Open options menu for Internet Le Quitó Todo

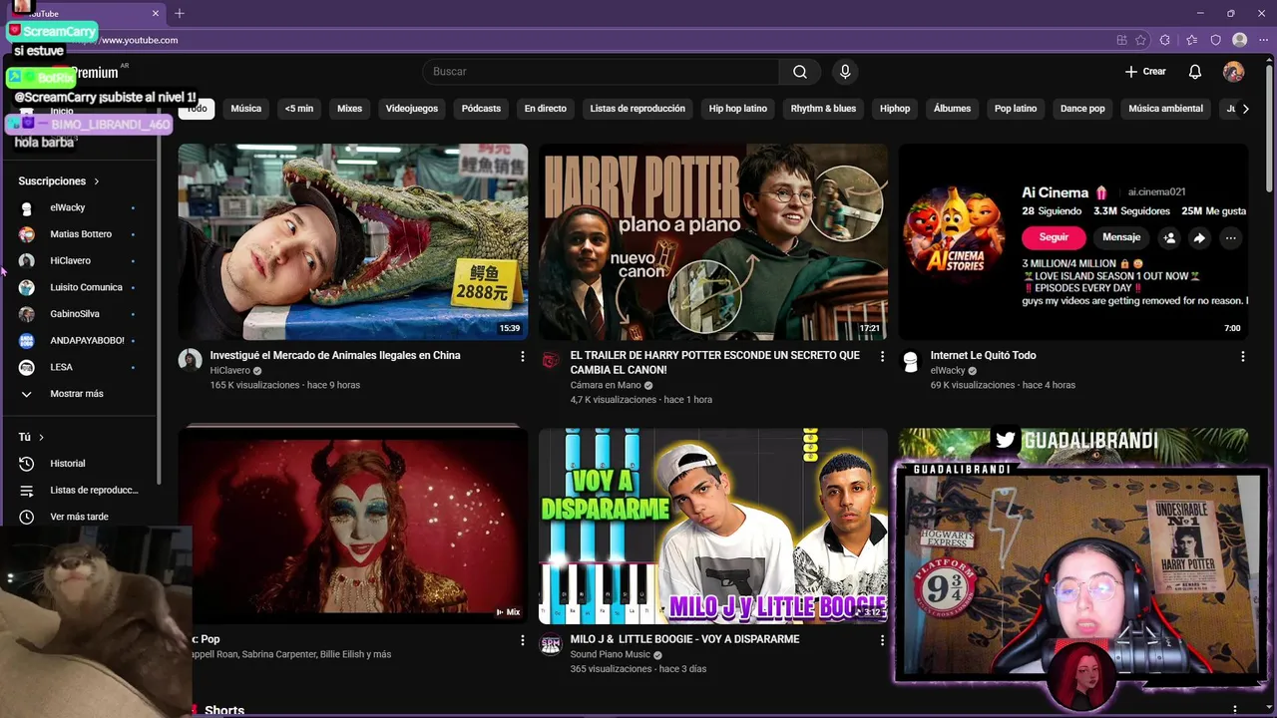(x=1242, y=356)
